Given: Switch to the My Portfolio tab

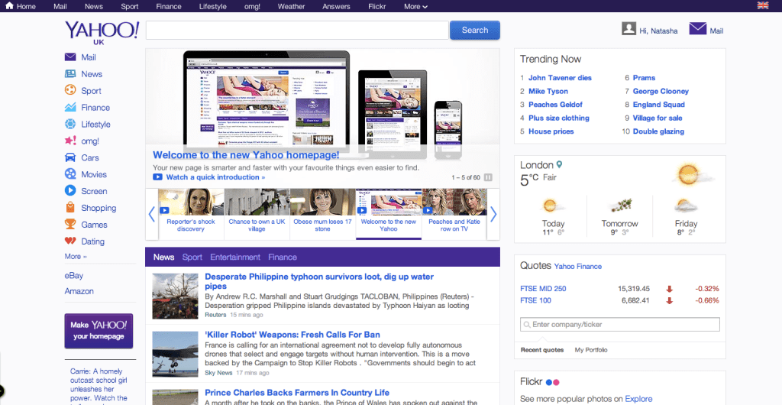Looking at the screenshot, I should (x=591, y=350).
